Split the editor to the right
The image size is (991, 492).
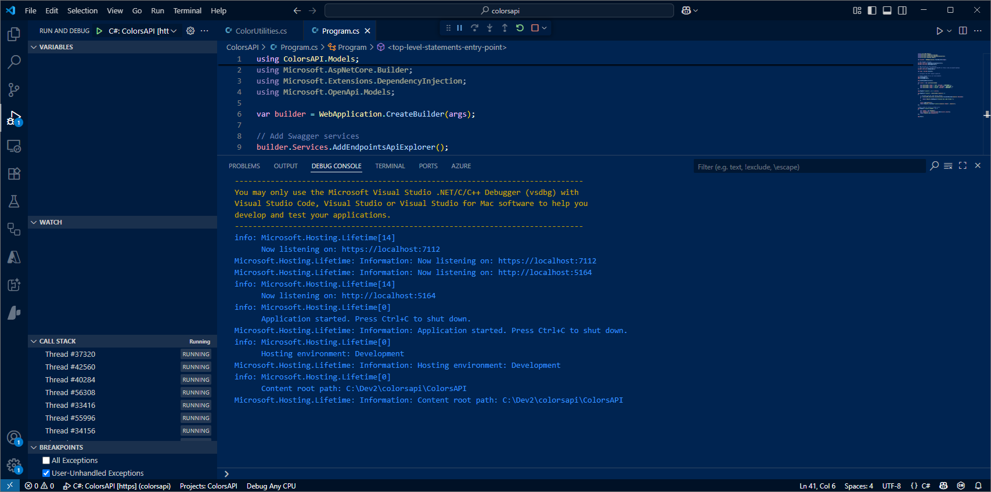point(963,31)
